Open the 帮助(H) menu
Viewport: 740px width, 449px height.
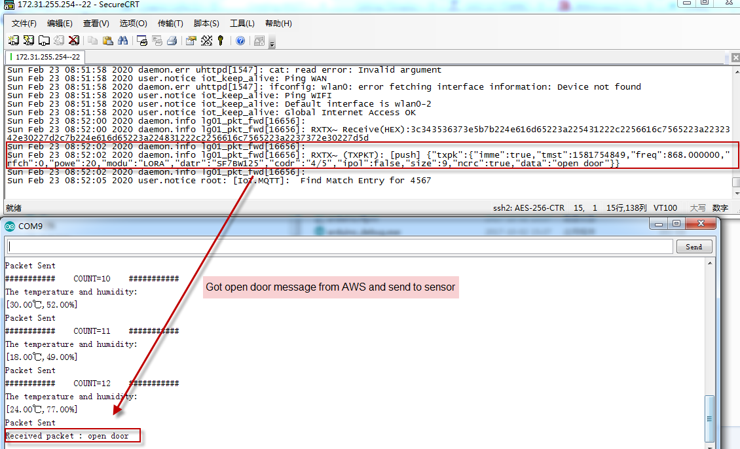278,23
